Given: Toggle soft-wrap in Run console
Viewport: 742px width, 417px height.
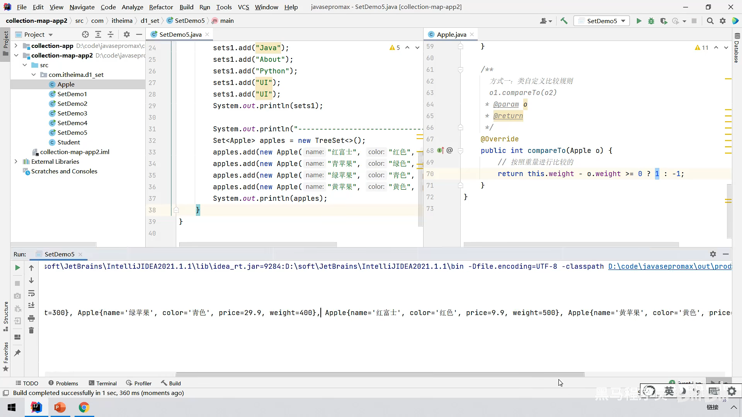Looking at the screenshot, I should point(31,293).
